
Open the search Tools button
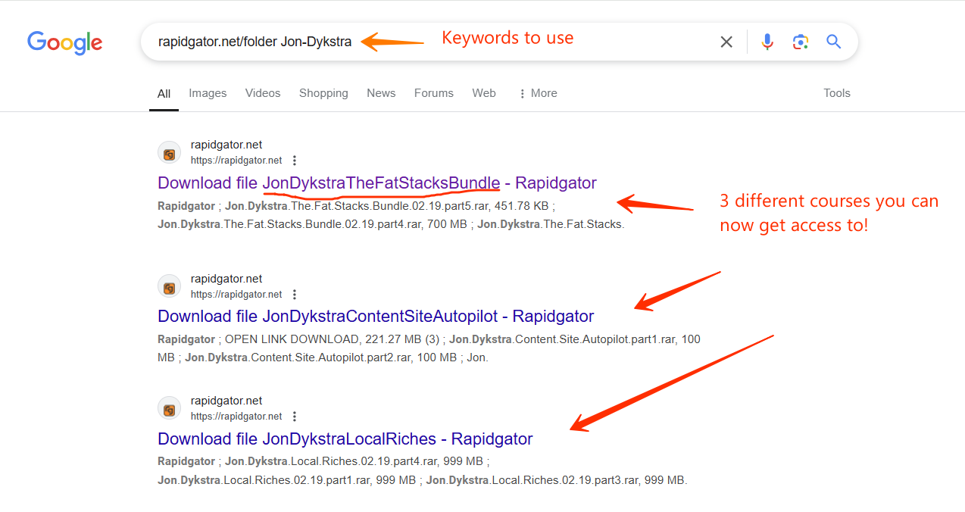837,93
